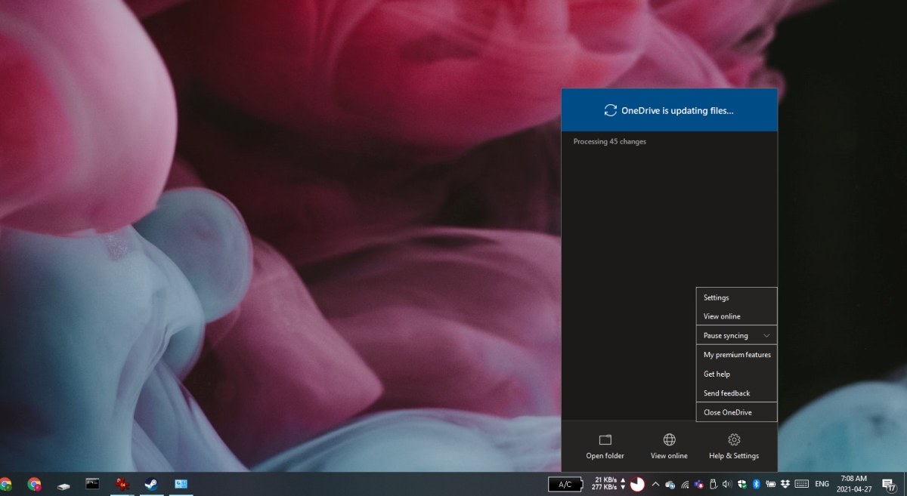The width and height of the screenshot is (907, 496).
Task: Click the sync icon in OneDrive header
Action: (609, 109)
